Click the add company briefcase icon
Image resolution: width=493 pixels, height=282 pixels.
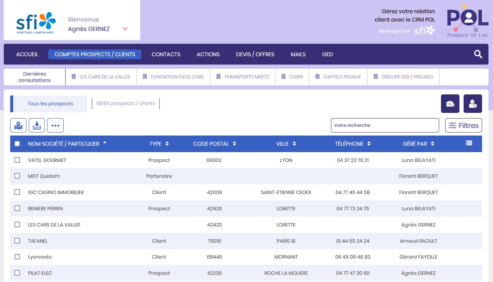click(x=450, y=104)
